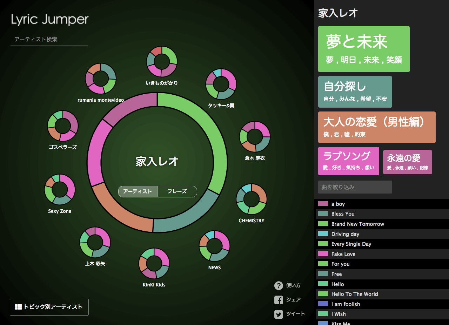449x325 pixels.
Task: Open the rumania montevideo donut chart
Action: [x=101, y=79]
